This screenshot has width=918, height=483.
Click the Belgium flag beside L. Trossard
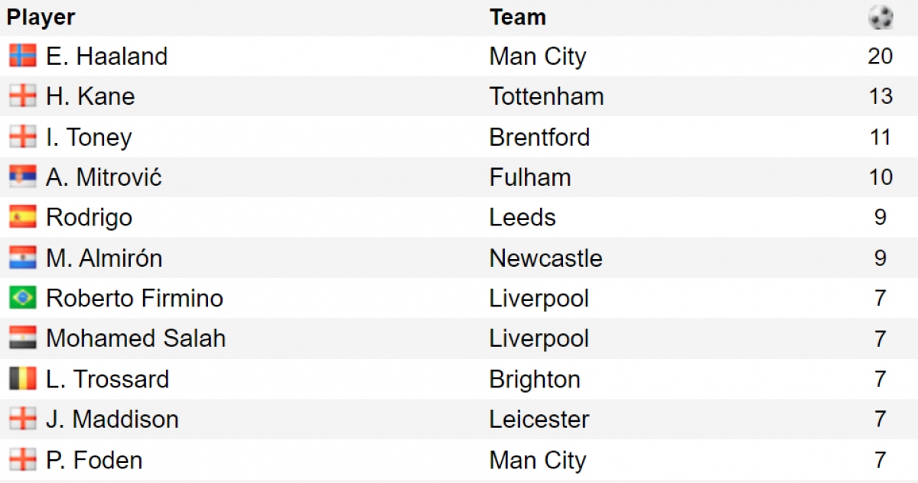click(23, 379)
